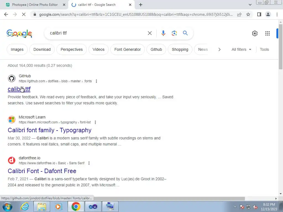This screenshot has width=283, height=212.
Task: Click the Google holiday logo
Action: [19, 33]
